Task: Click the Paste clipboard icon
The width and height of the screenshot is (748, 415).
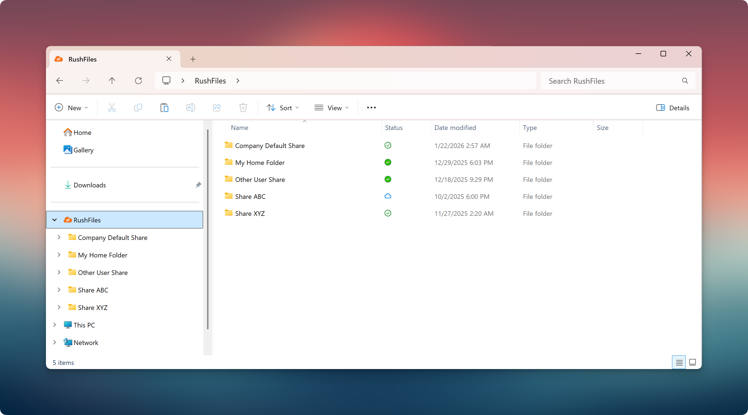Action: pyautogui.click(x=164, y=108)
